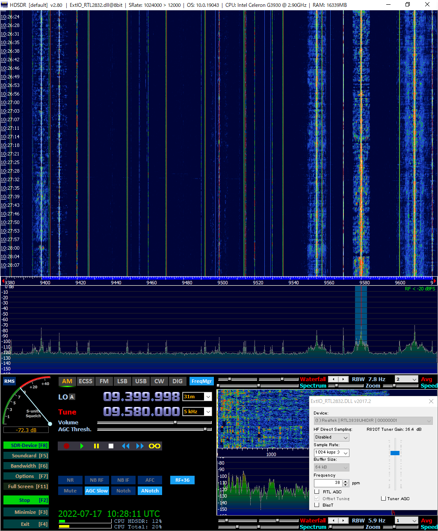
Task: Click the HDSDR app icon in title bar
Action: coord(4,5)
